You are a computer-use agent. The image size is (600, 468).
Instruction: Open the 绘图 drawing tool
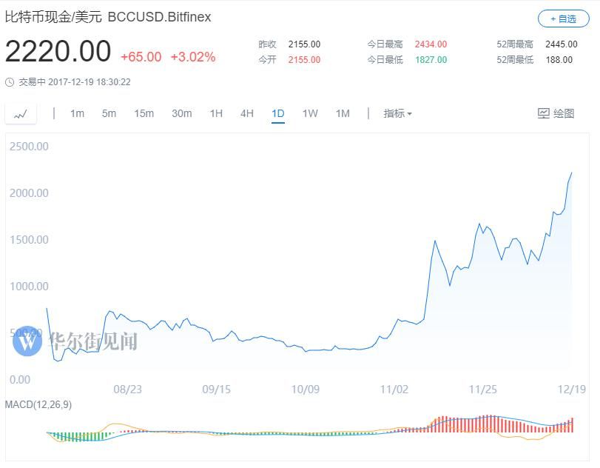tap(556, 113)
